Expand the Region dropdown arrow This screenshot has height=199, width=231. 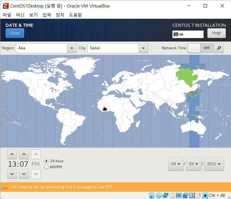click(72, 48)
